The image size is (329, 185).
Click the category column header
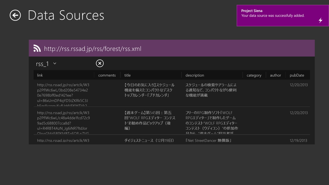click(x=254, y=75)
